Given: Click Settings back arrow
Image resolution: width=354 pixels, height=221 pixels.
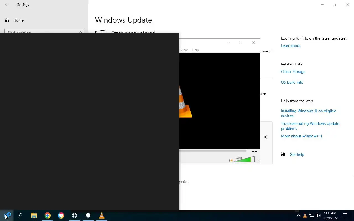Looking at the screenshot, I should (7, 4).
